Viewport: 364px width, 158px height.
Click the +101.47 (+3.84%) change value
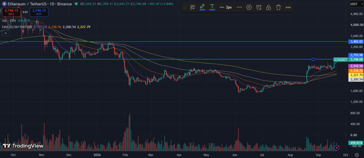[160, 4]
